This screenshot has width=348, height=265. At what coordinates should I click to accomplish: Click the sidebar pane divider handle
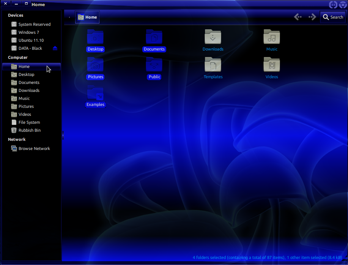point(63,135)
